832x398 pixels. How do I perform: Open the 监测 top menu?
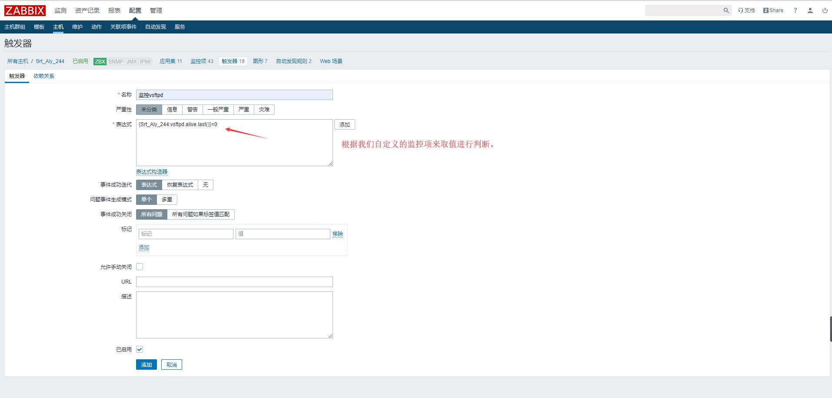60,10
